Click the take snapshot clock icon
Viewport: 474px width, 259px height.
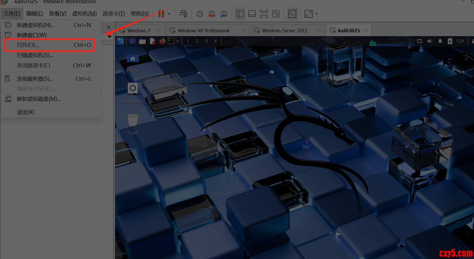[200, 14]
